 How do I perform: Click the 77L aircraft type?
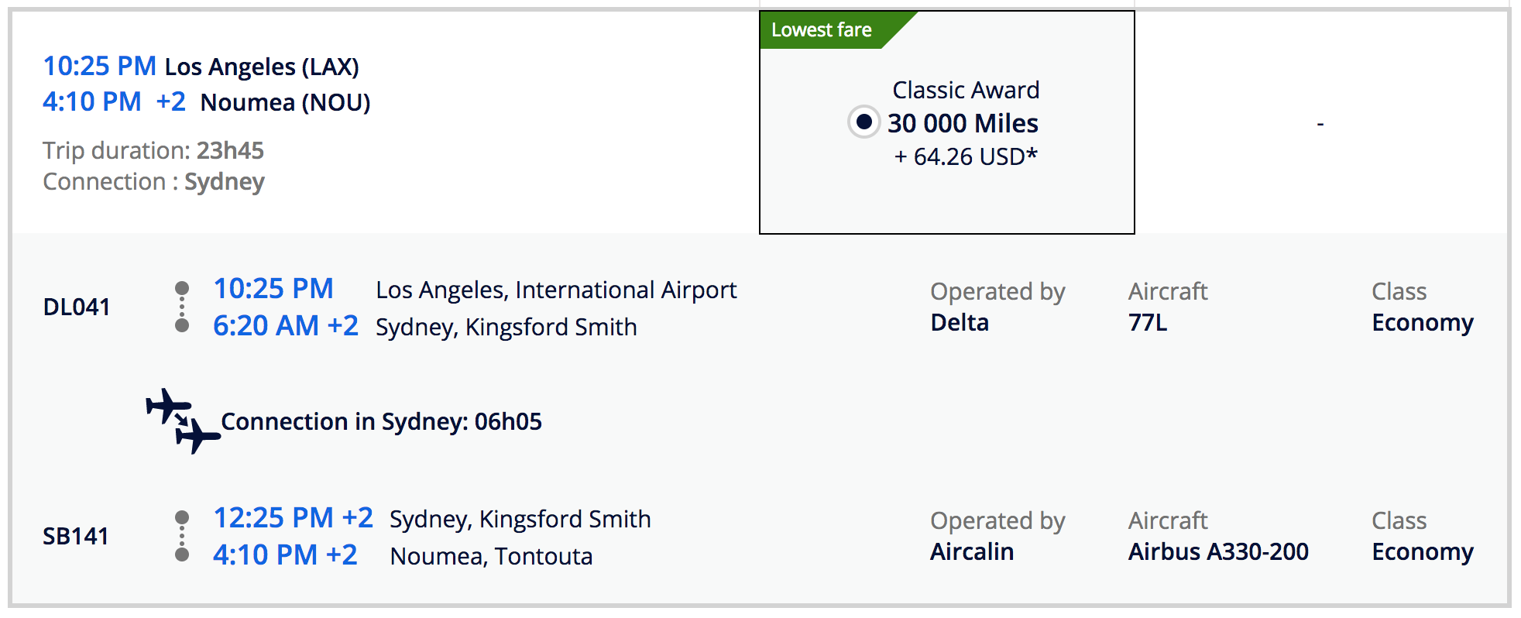[x=1147, y=323]
